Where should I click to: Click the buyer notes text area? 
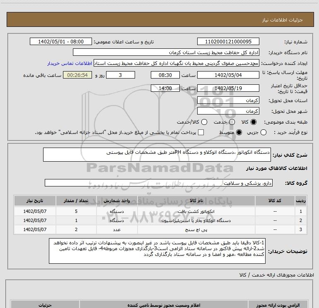pyautogui.click(x=157, y=251)
